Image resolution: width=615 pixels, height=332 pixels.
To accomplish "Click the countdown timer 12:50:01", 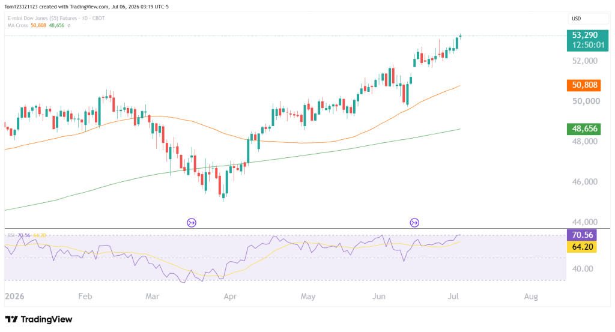I will pos(588,45).
